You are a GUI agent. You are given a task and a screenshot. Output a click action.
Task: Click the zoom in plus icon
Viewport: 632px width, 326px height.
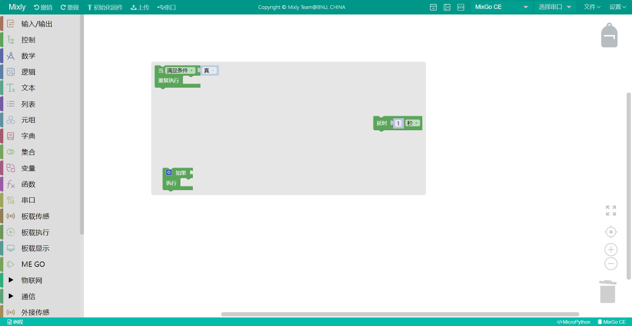pos(611,250)
